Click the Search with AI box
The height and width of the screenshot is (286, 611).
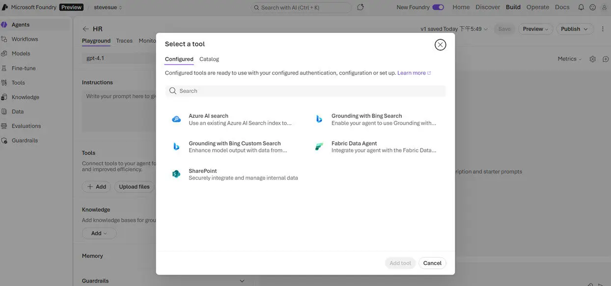(x=301, y=7)
